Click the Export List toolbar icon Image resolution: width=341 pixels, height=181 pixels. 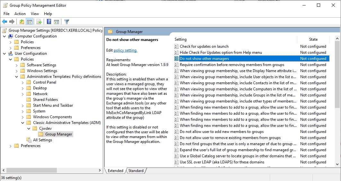point(39,22)
